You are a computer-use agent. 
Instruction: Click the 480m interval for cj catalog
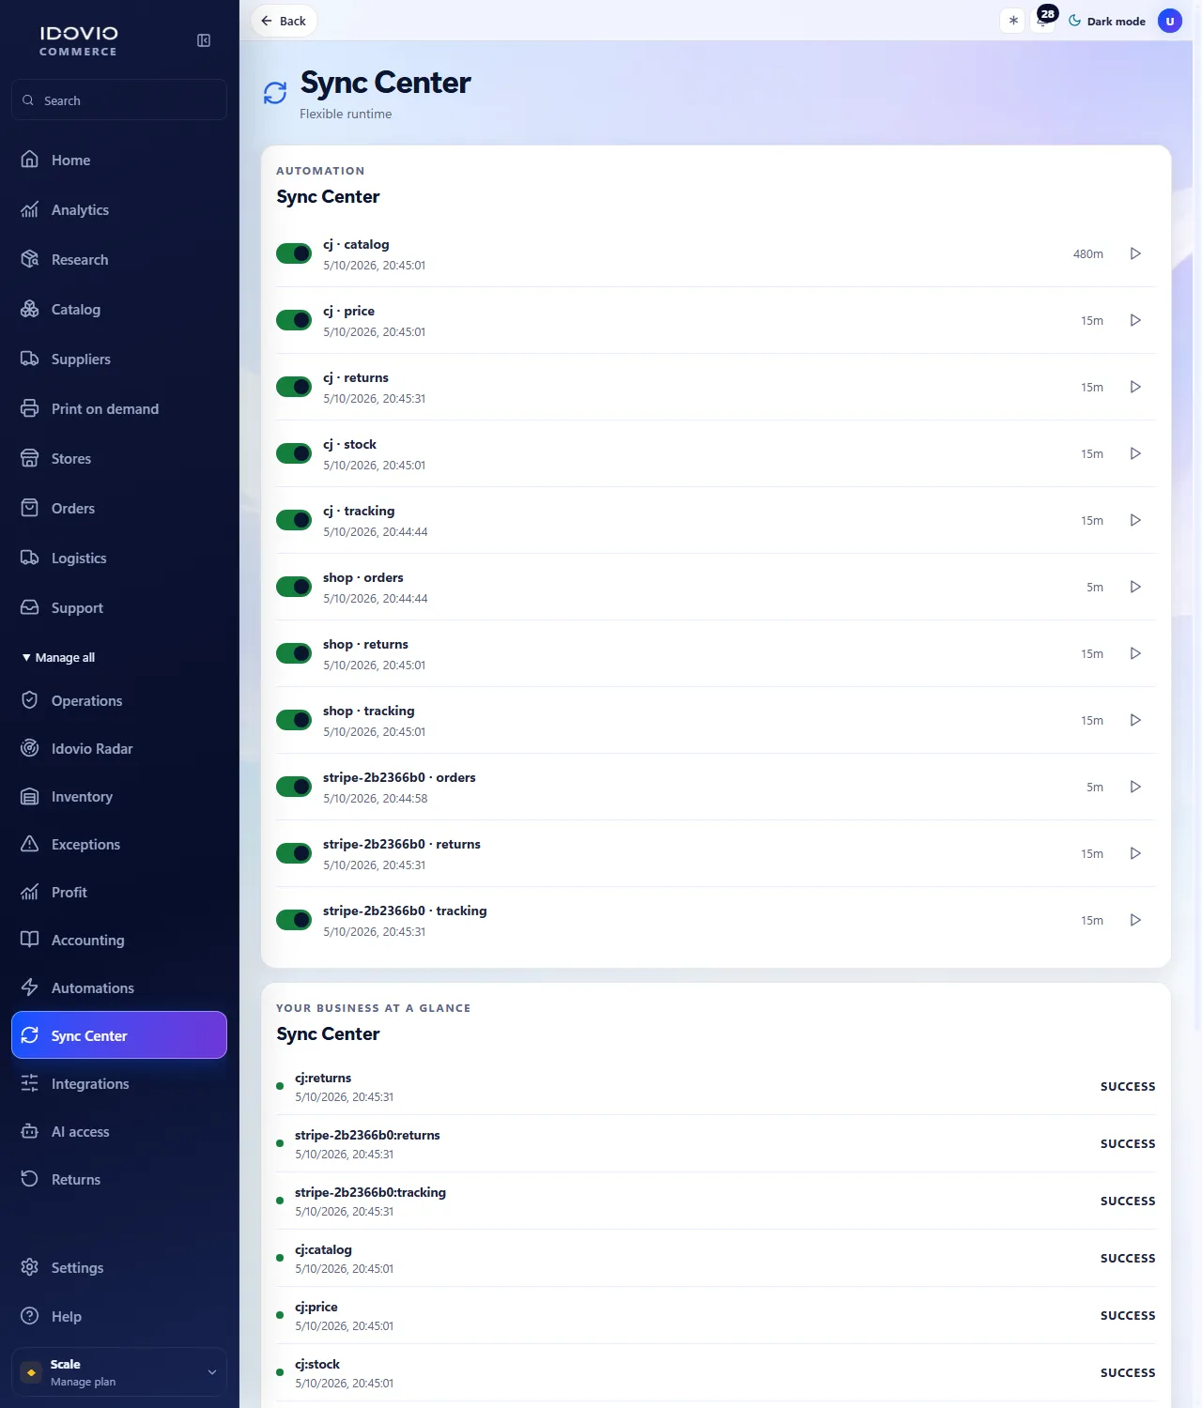(x=1088, y=254)
